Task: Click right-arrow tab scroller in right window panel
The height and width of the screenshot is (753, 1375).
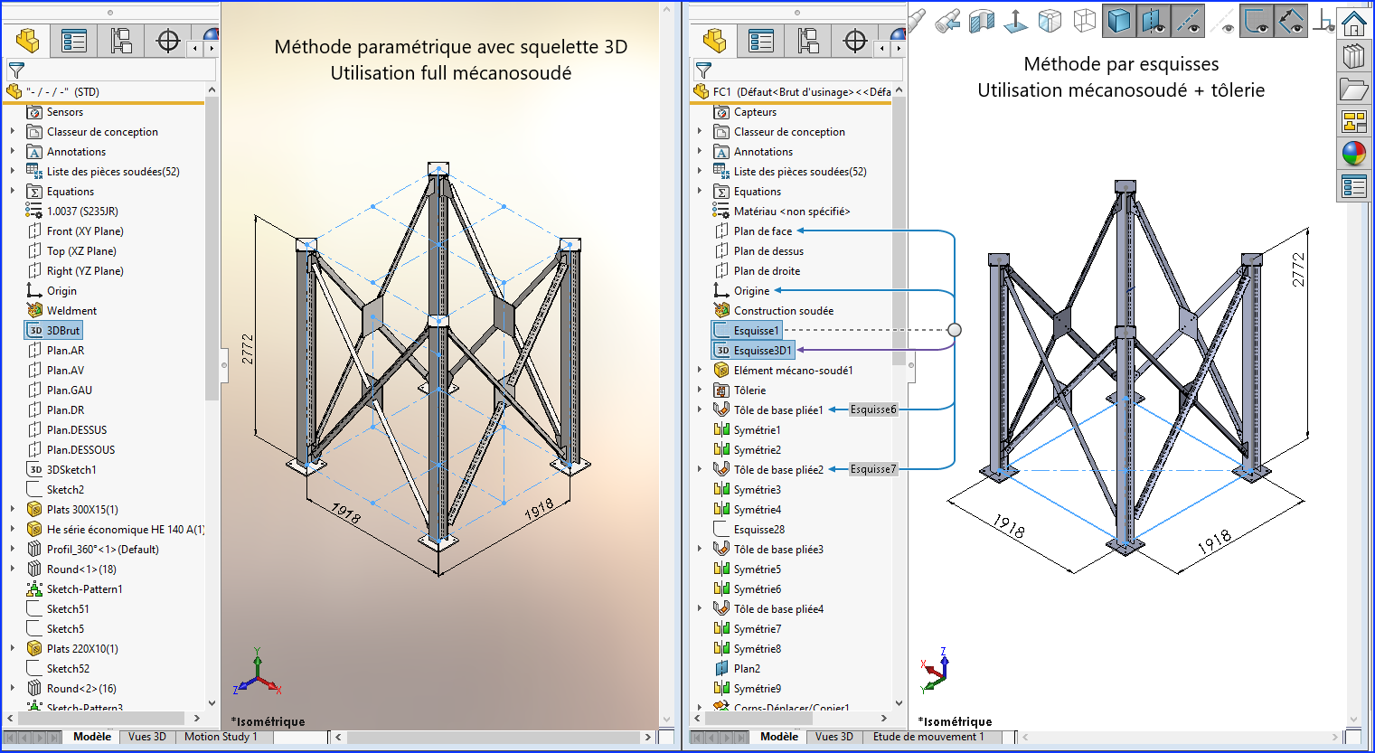Action: [x=898, y=48]
